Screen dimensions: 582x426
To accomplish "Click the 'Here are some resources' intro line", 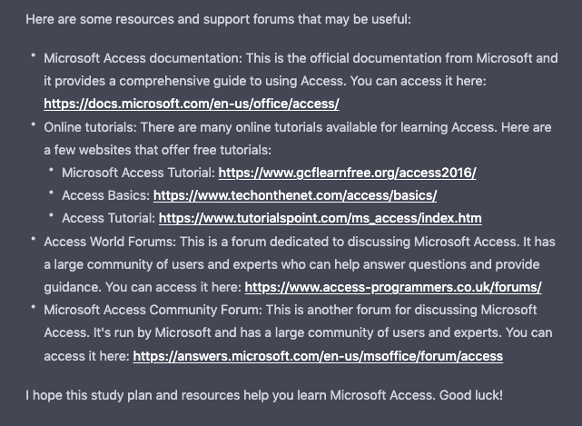I will click(x=218, y=19).
